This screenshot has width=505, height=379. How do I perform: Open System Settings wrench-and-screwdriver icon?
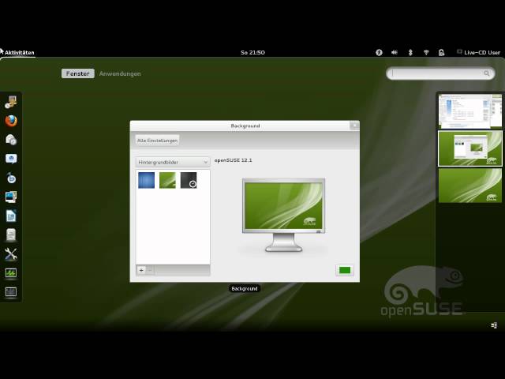pos(11,254)
